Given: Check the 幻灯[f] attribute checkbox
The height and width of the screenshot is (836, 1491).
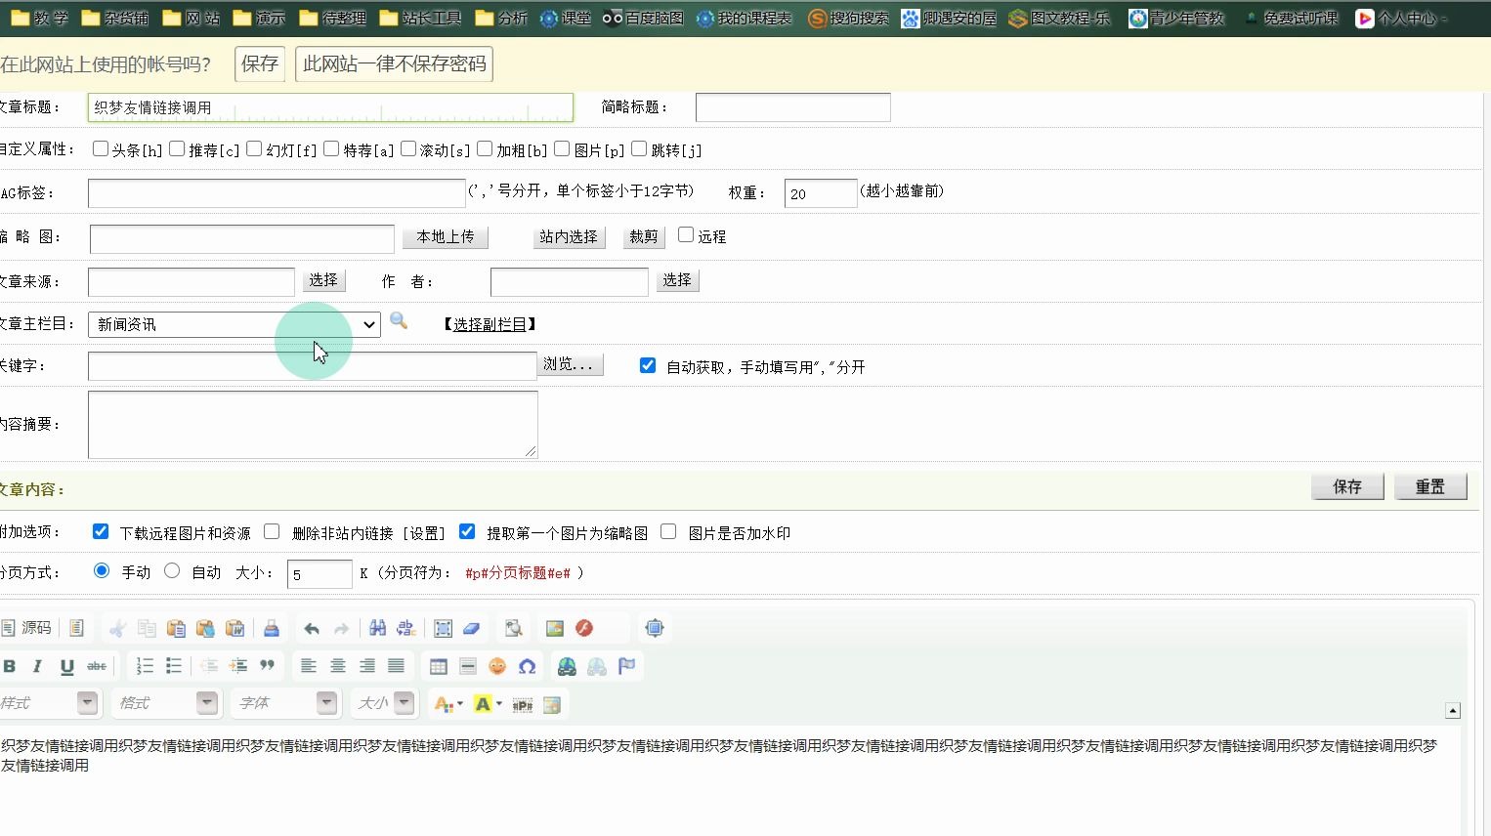Looking at the screenshot, I should (x=254, y=148).
